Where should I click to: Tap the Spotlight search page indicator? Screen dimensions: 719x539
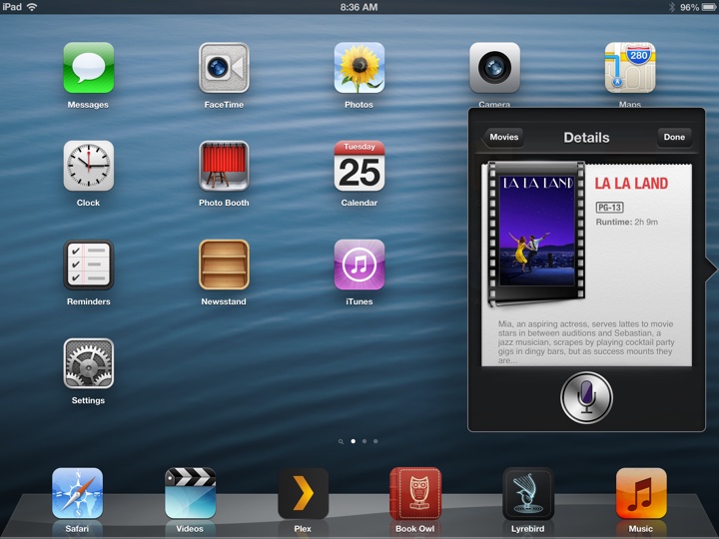pos(341,441)
